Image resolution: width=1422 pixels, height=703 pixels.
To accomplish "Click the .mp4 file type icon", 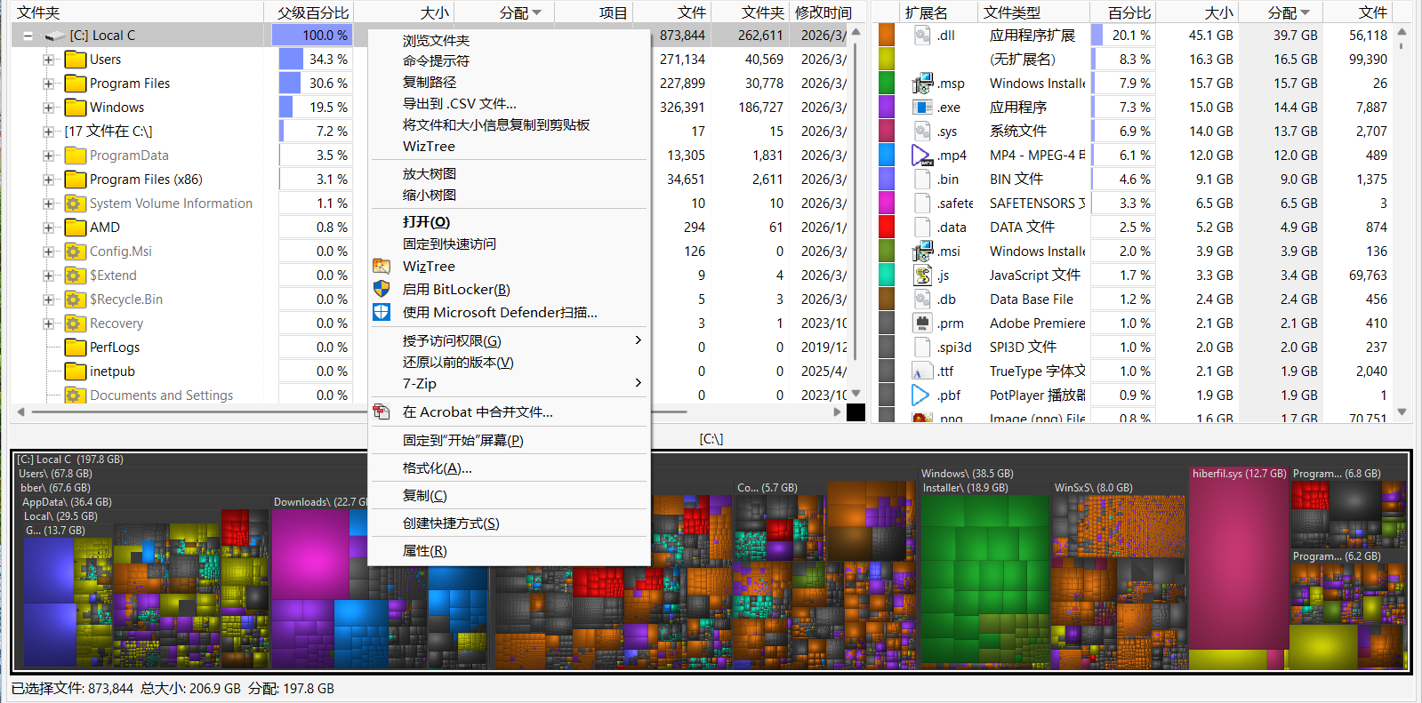I will 922,155.
